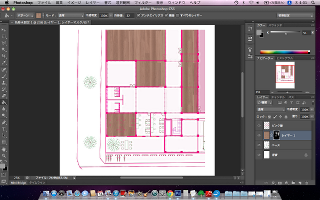Open the イメージ menu
The image size is (320, 200).
(x=74, y=3)
